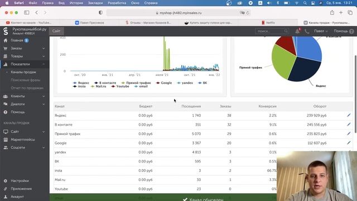Click the InSales logo icon
This screenshot has height=201, width=357.
tap(6, 31)
